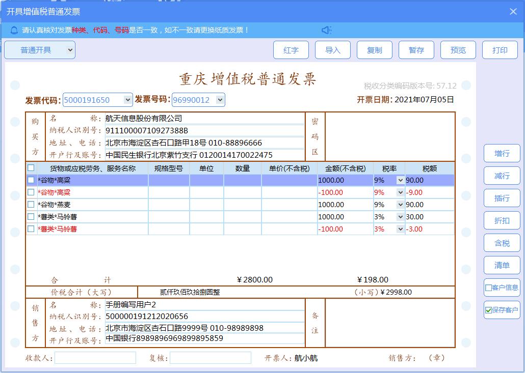
Task: Open the 发票号码 invoice number dropdown
Action: point(219,100)
